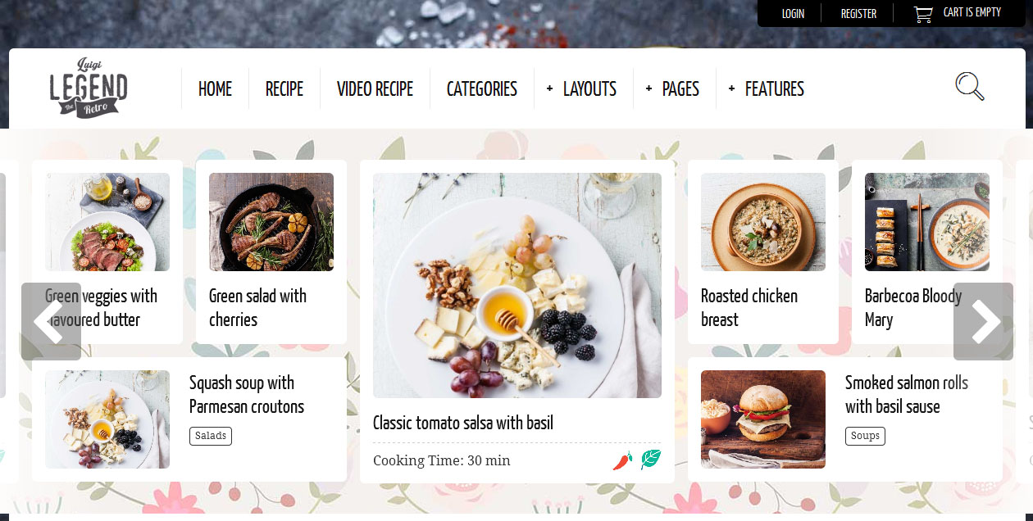Image resolution: width=1033 pixels, height=521 pixels.
Task: Open the Video Recipe menu item
Action: (375, 88)
